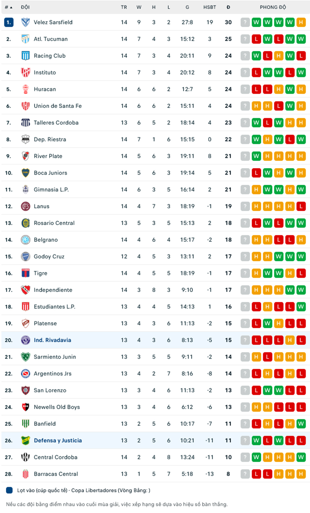
Task: Click the Velez Sarsfield team crest
Action: (25, 22)
